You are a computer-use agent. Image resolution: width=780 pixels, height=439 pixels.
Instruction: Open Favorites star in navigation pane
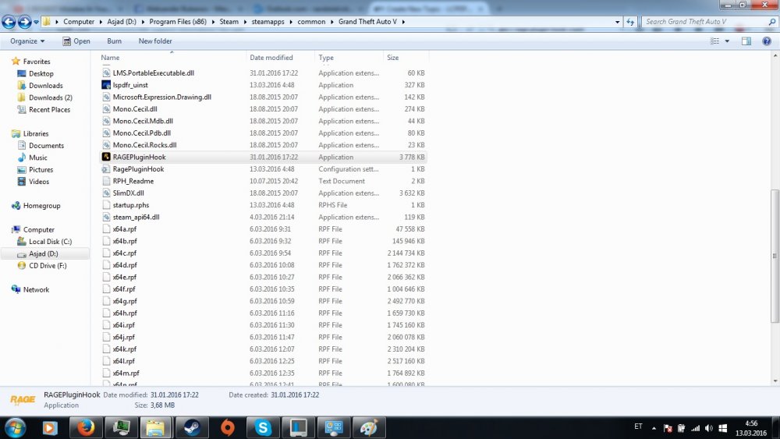click(x=16, y=61)
